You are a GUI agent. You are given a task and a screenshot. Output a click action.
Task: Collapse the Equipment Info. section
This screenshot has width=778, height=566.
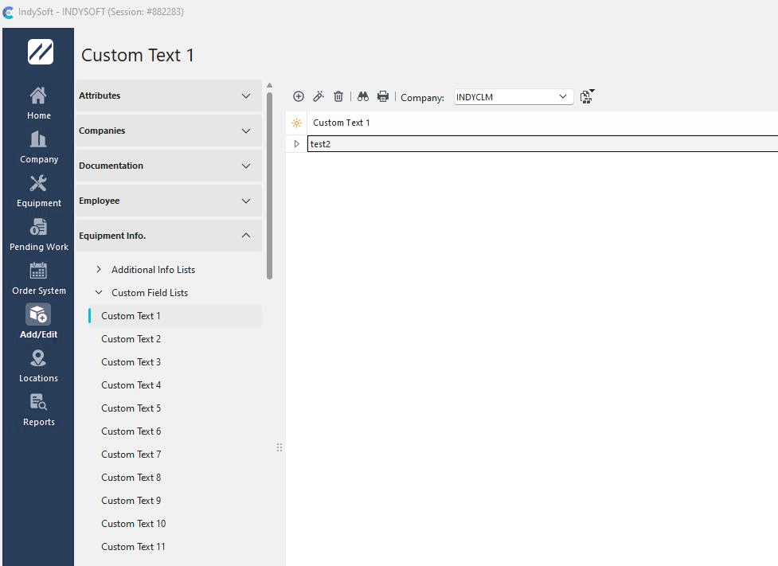tap(168, 236)
